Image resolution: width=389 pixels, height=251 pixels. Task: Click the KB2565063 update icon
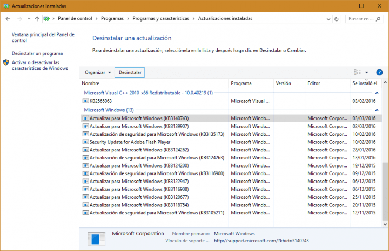point(85,101)
